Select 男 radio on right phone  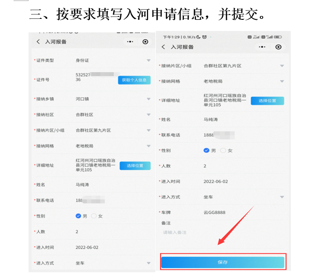click(x=206, y=150)
